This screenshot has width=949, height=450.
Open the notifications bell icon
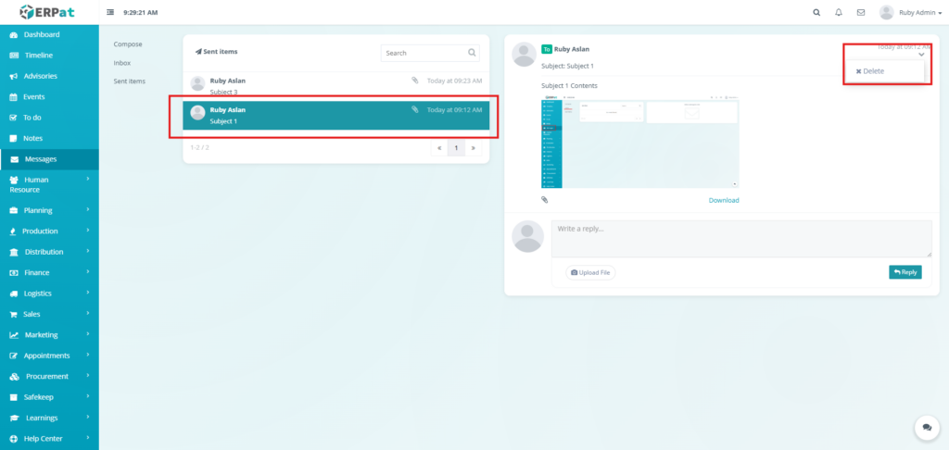[838, 12]
